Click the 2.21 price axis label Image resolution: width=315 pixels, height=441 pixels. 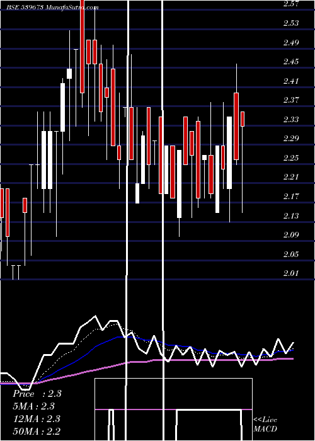[x=291, y=177]
